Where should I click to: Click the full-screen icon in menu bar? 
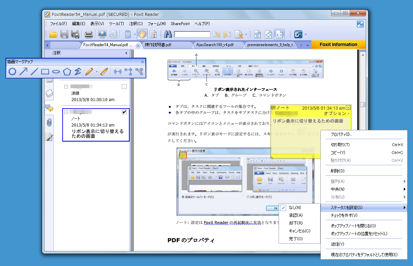point(360,24)
